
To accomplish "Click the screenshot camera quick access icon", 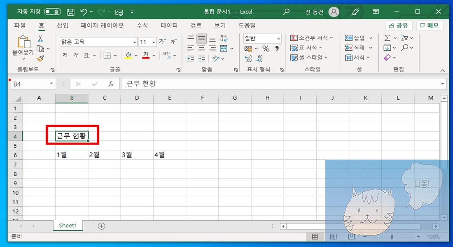I will [x=119, y=12].
